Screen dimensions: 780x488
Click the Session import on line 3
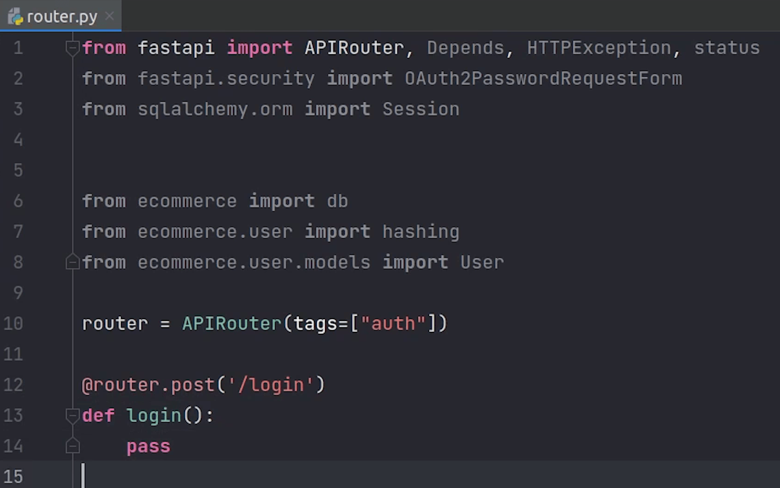click(x=421, y=109)
